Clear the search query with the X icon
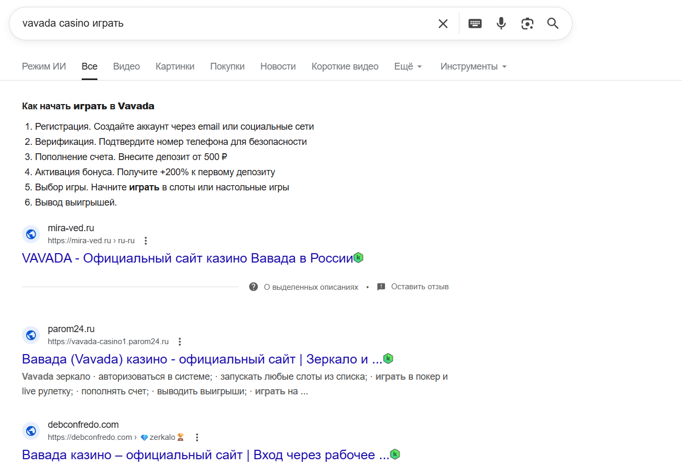Screen dimensions: 682x466 click(x=443, y=23)
